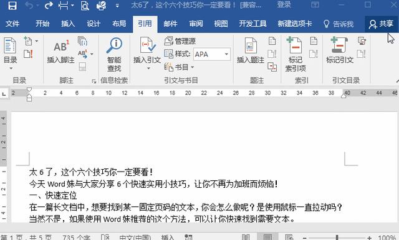
Task: Switch to the 邮件 tab
Action: tap(170, 24)
